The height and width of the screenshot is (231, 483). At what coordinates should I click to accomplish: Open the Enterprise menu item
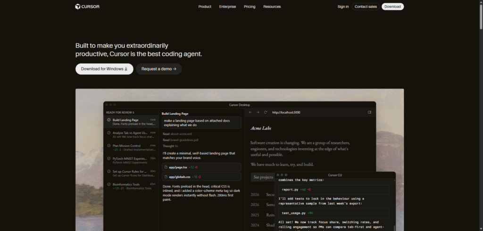coord(228,7)
